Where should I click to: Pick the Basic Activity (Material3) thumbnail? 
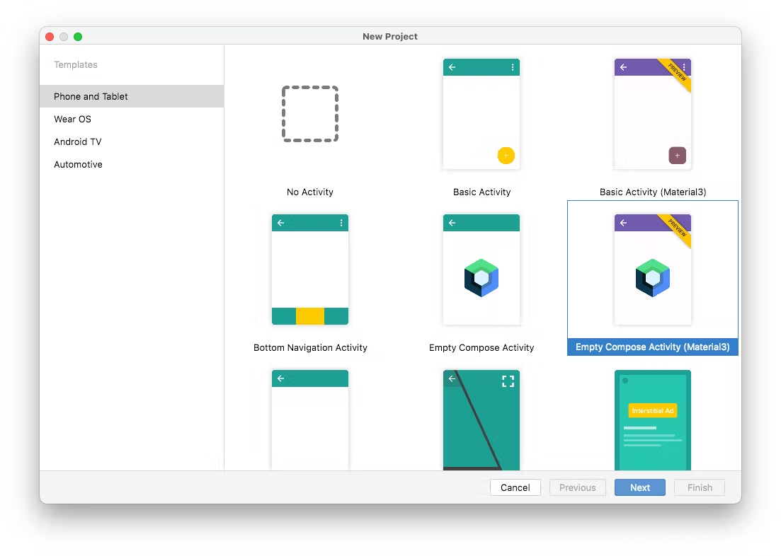point(653,114)
